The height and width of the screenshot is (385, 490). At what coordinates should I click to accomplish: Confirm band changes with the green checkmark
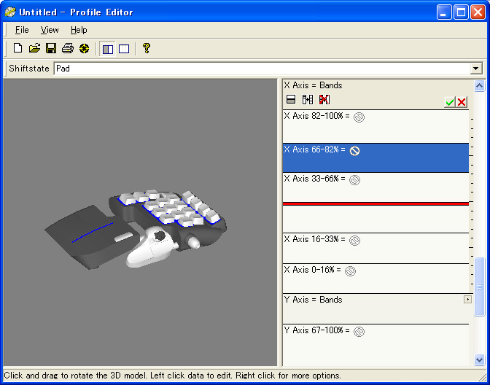tap(450, 102)
